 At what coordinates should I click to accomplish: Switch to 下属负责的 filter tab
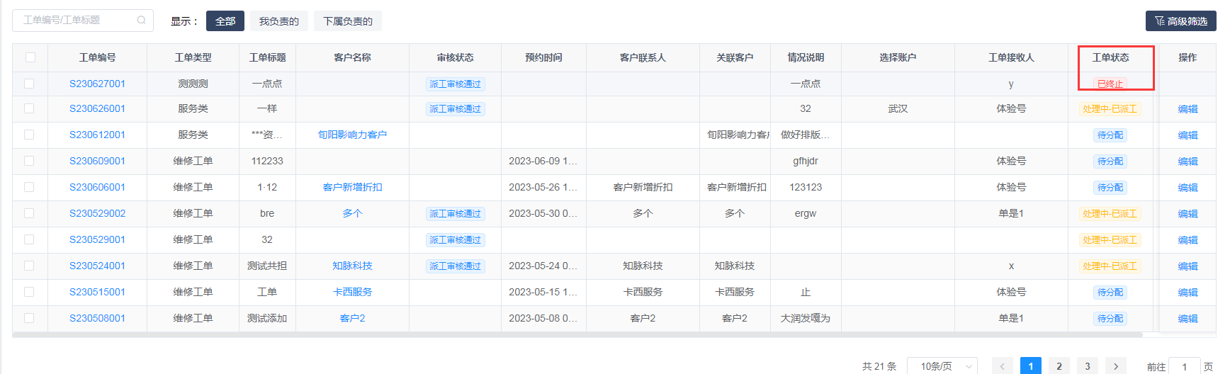[347, 21]
